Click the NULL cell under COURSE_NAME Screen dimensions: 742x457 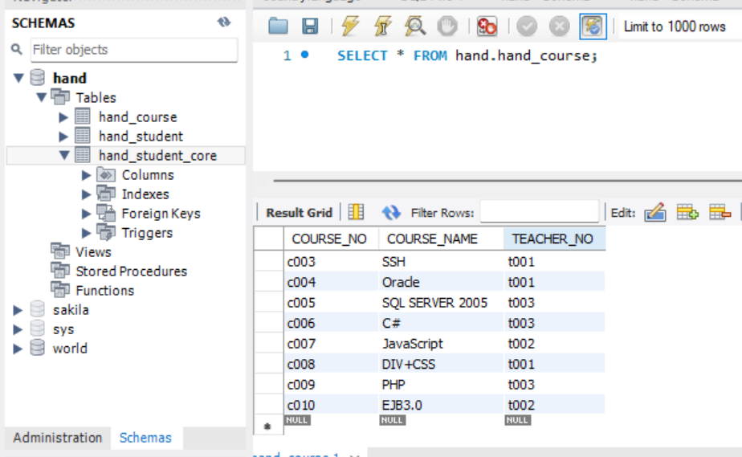pyautogui.click(x=393, y=420)
